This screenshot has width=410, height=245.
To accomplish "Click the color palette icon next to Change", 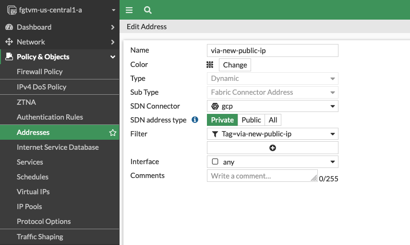I will (210, 65).
